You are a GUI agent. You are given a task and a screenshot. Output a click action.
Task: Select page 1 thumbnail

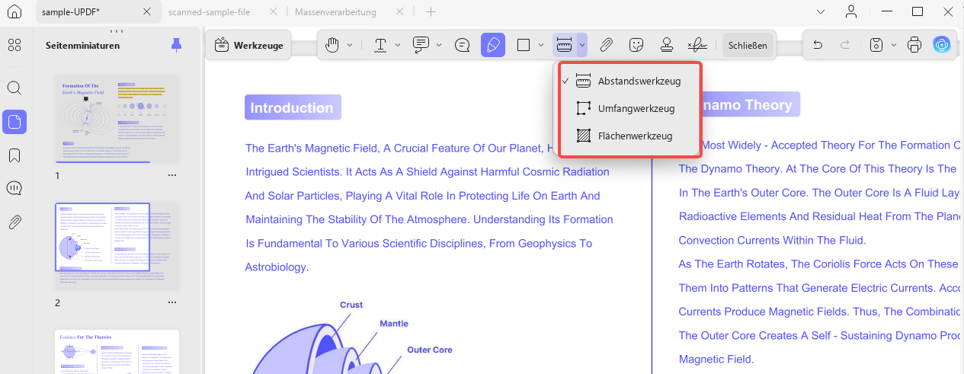pos(117,119)
